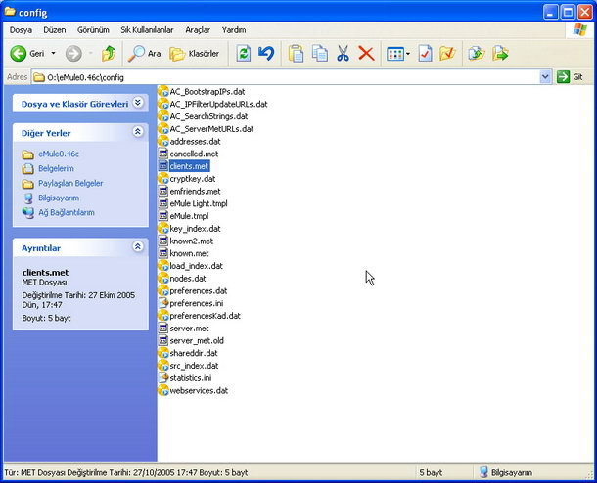Click the address bar path field

click(286, 77)
